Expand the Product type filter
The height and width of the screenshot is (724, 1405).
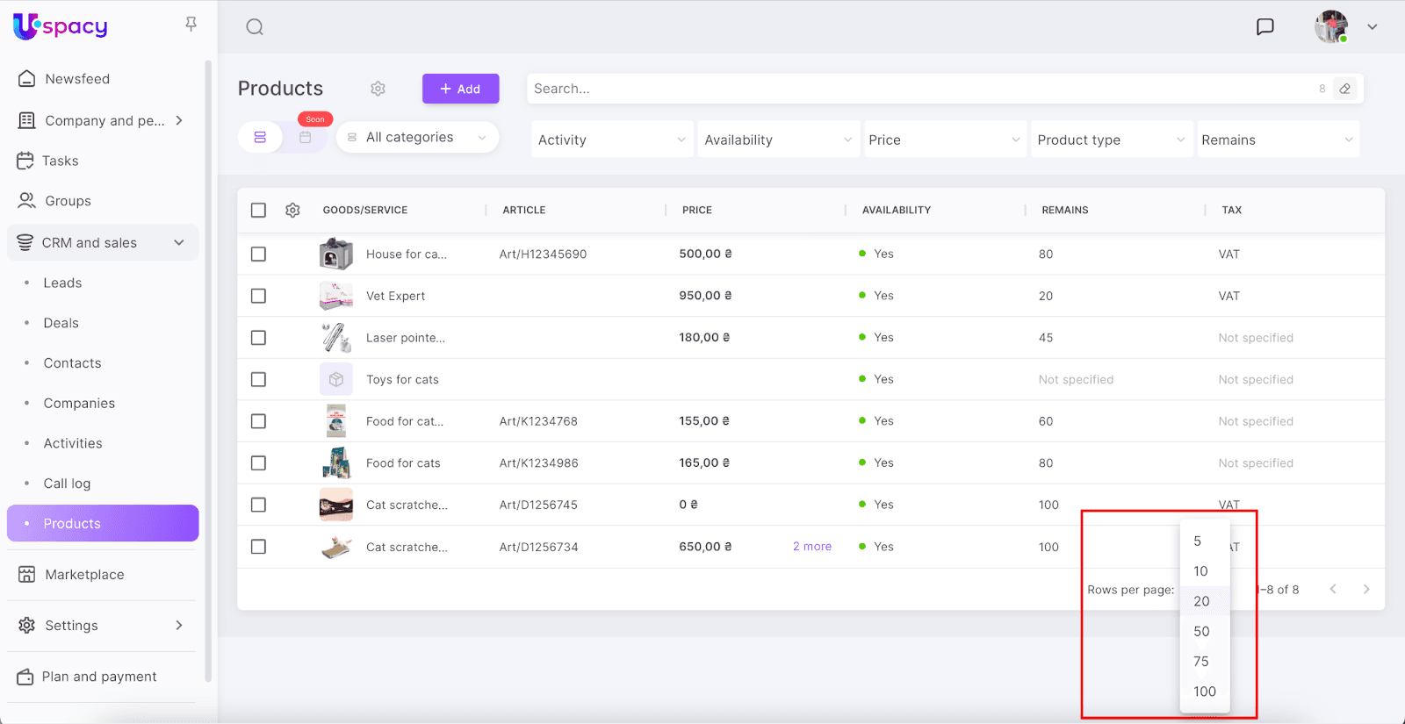coord(1111,140)
